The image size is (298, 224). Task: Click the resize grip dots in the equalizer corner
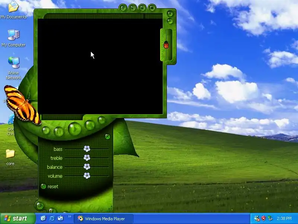(x=110, y=209)
